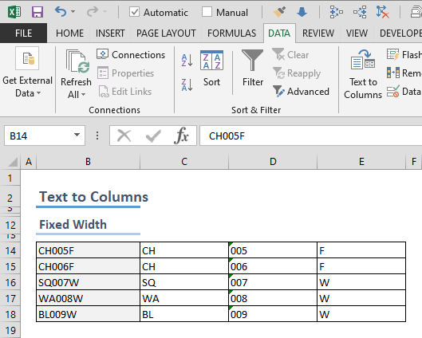Save the workbook with the floppy disk icon

click(37, 12)
